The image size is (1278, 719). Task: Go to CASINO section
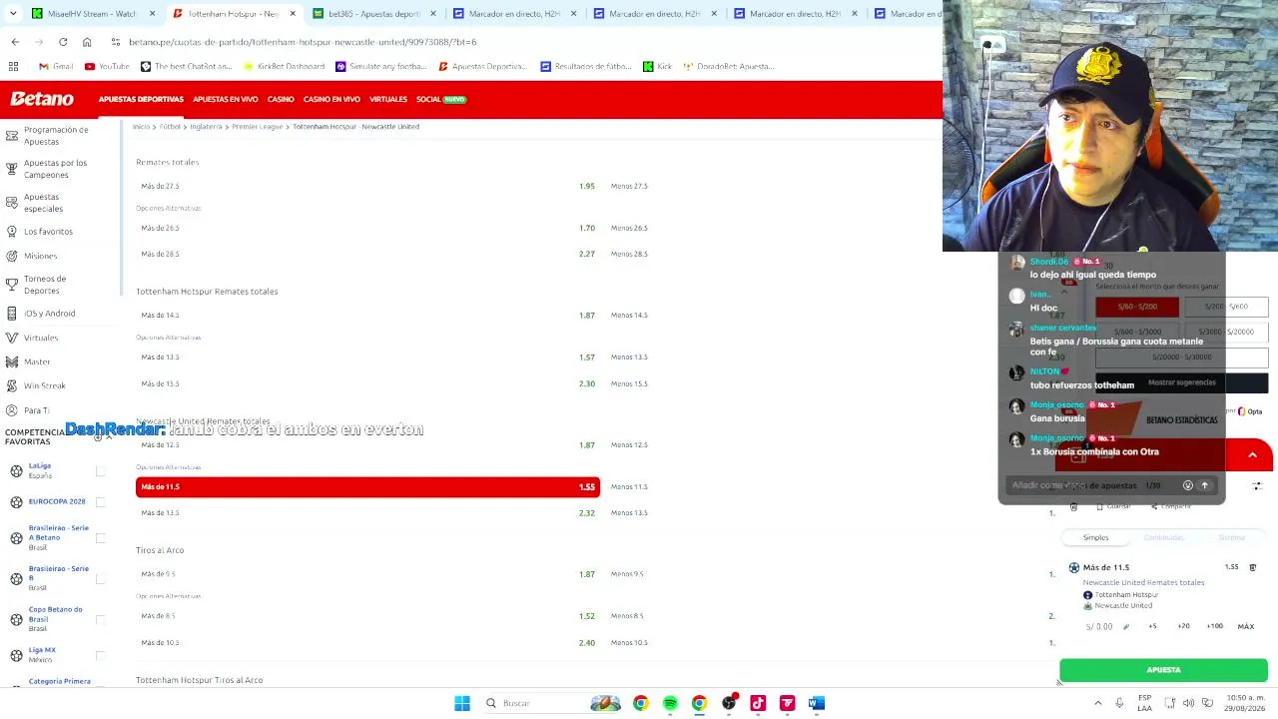point(281,99)
